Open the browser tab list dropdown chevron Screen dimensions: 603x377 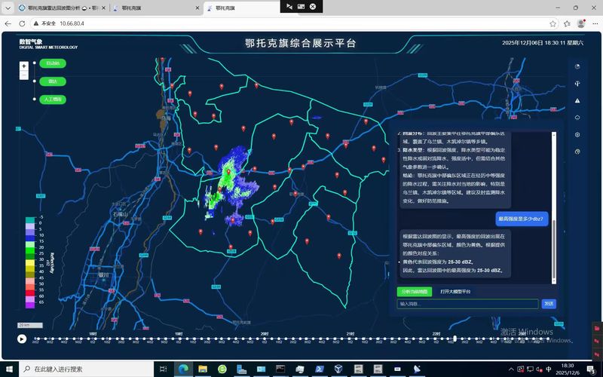[x=8, y=8]
